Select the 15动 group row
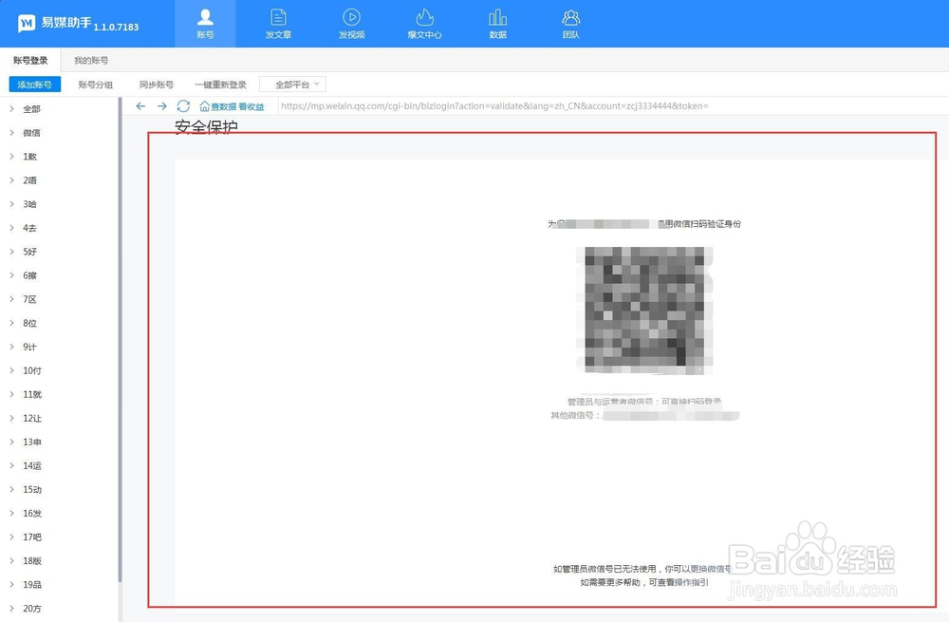949x622 pixels. coord(59,489)
